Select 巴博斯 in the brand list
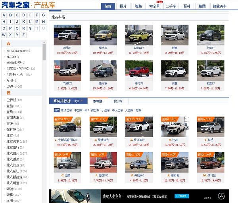Screen dimensions: 238x203 point(14,100)
